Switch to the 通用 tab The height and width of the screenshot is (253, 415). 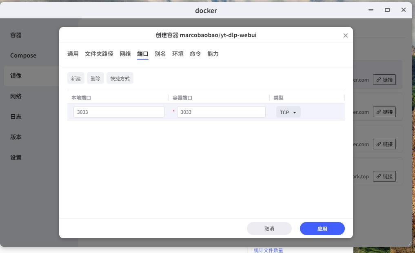[73, 54]
